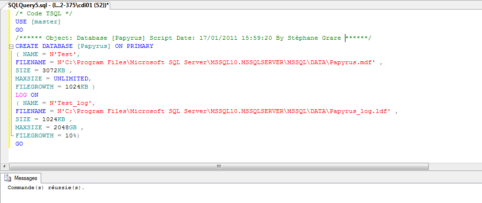Screen dimensions: 482x203
Task: Click the LOG ON keyword line
Action: 27,95
